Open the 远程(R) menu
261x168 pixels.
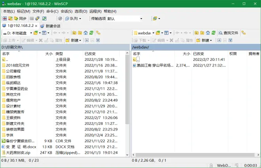(95, 11)
